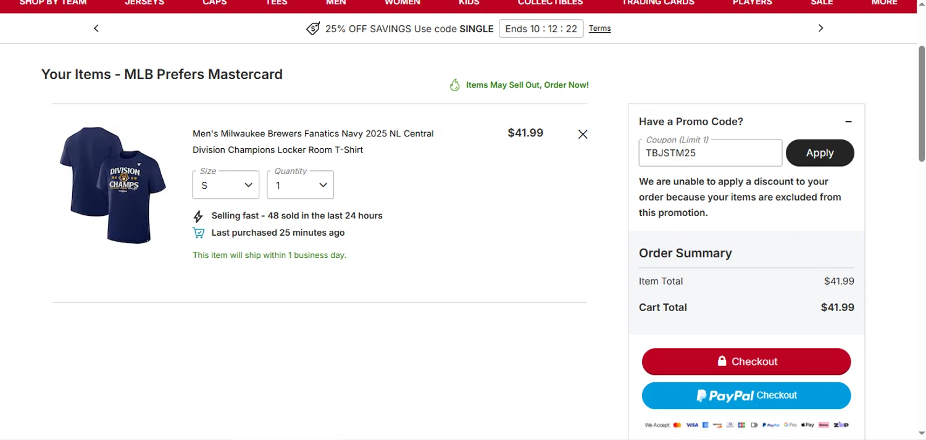This screenshot has width=926, height=440.
Task: Open the Jerseys menu
Action: click(144, 3)
